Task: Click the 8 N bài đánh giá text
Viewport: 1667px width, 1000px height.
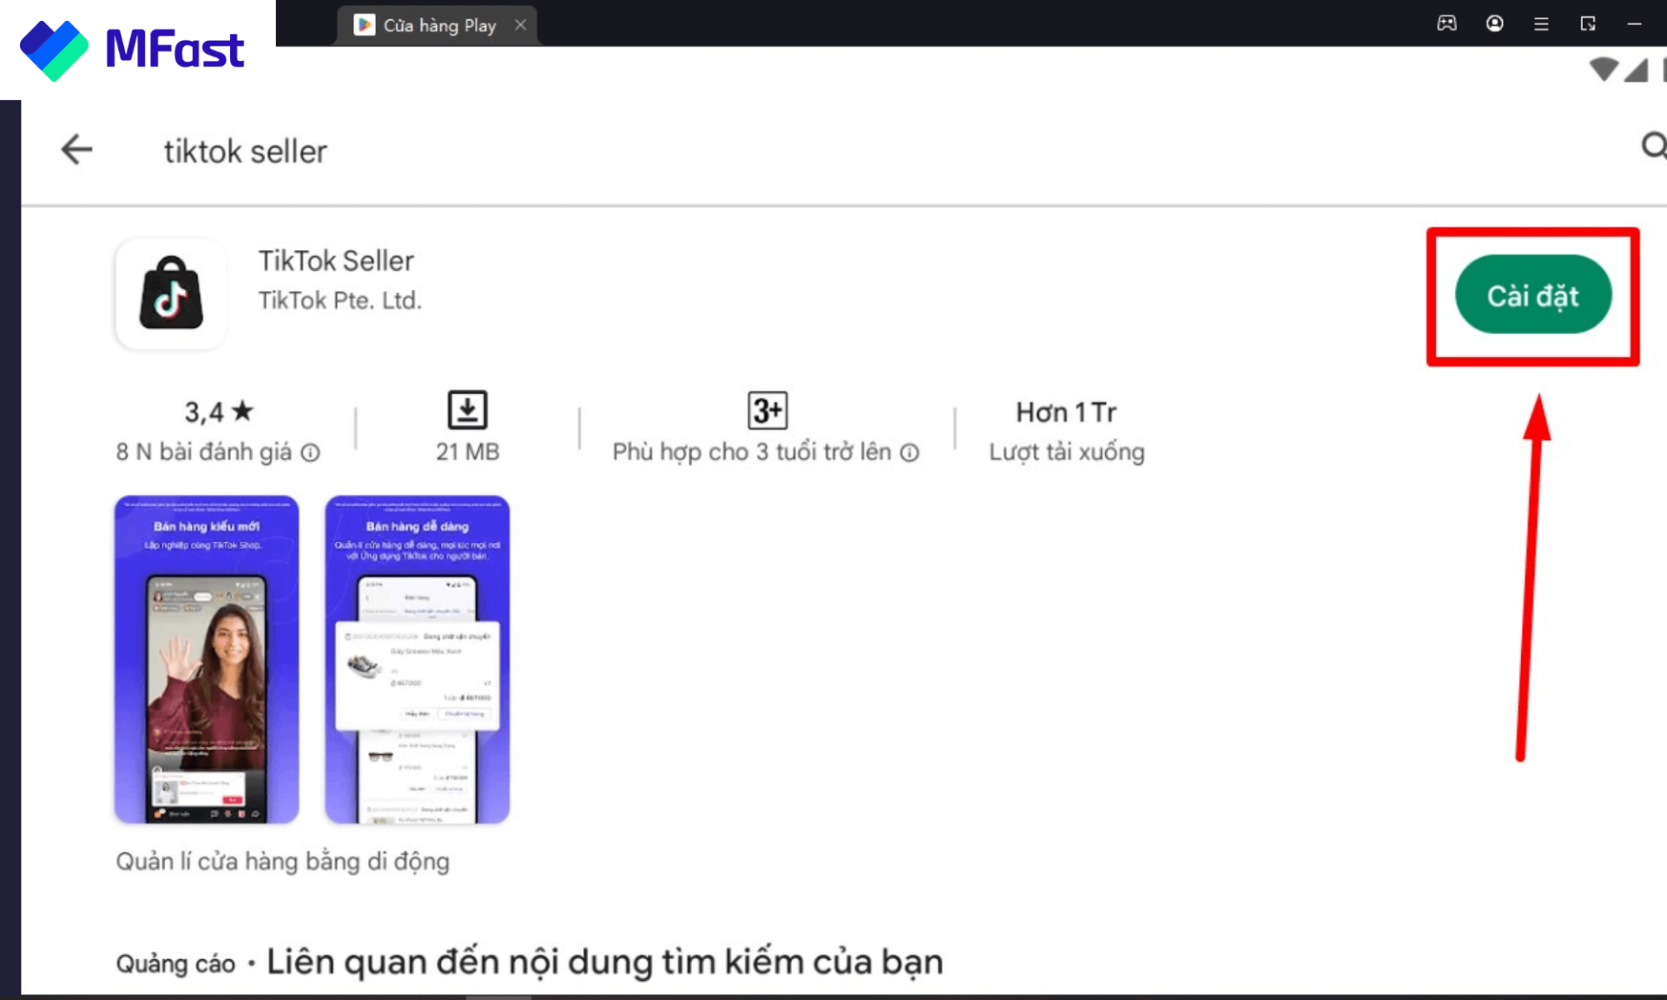Action: tap(204, 452)
